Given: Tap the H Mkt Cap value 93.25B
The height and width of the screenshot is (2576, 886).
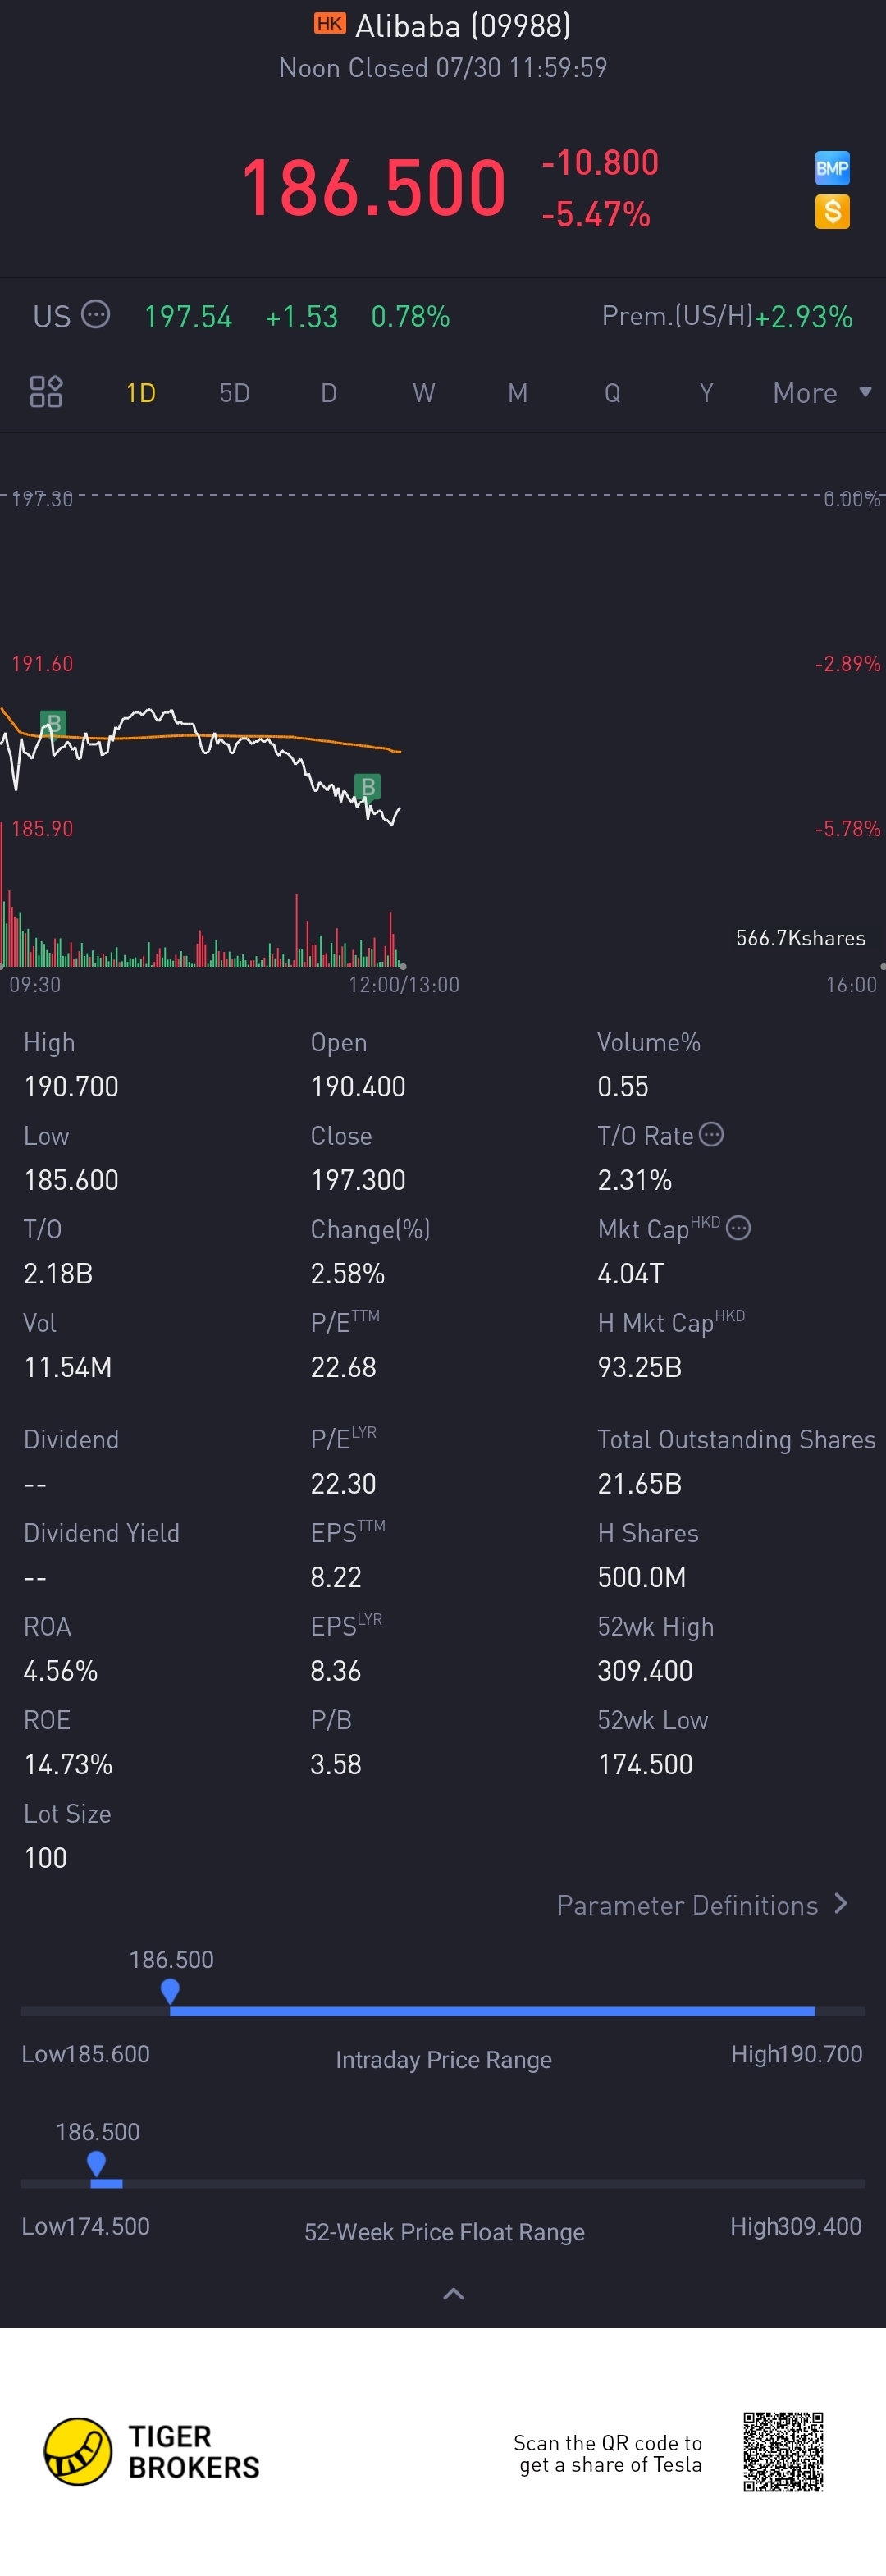Looking at the screenshot, I should (x=639, y=1367).
